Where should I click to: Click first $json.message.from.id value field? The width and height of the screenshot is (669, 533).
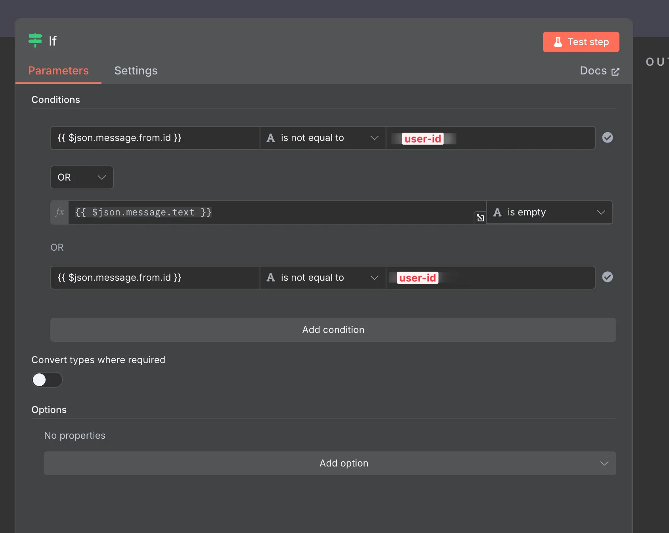click(x=155, y=138)
